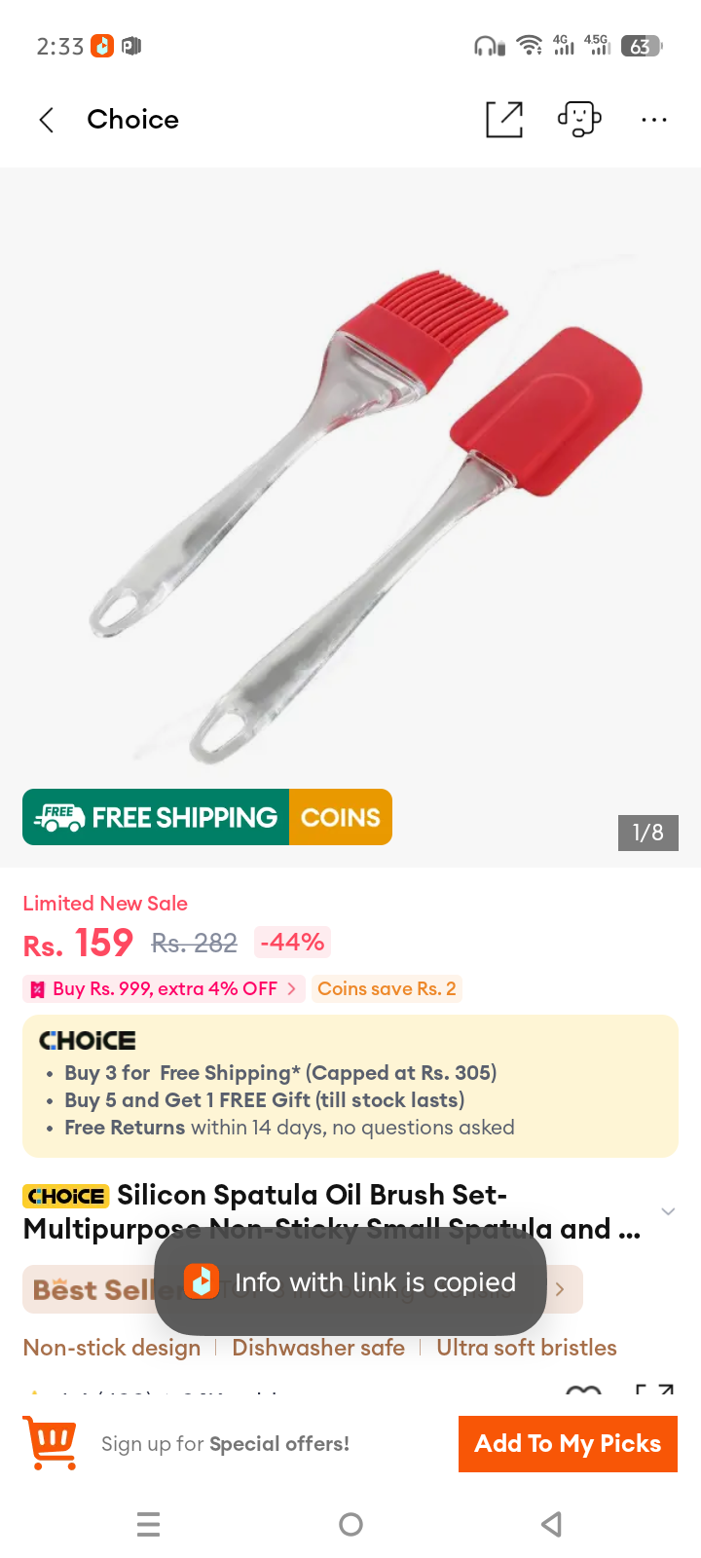Viewport: 701px width, 1558px height.
Task: Tap the back arrow beside Choice
Action: pos(46,120)
